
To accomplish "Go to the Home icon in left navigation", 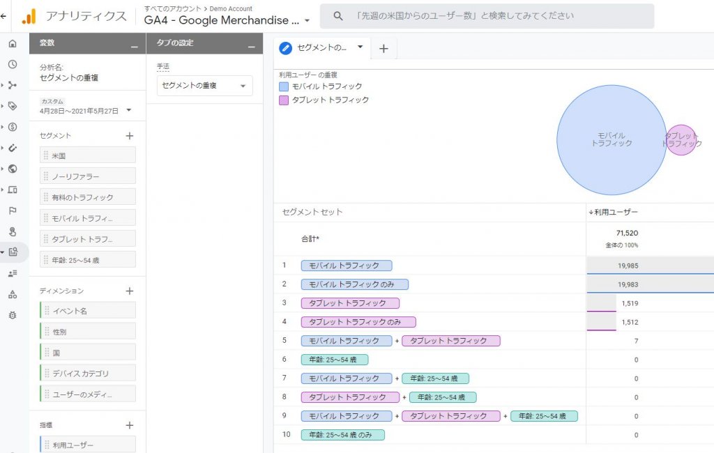I will 13,43.
